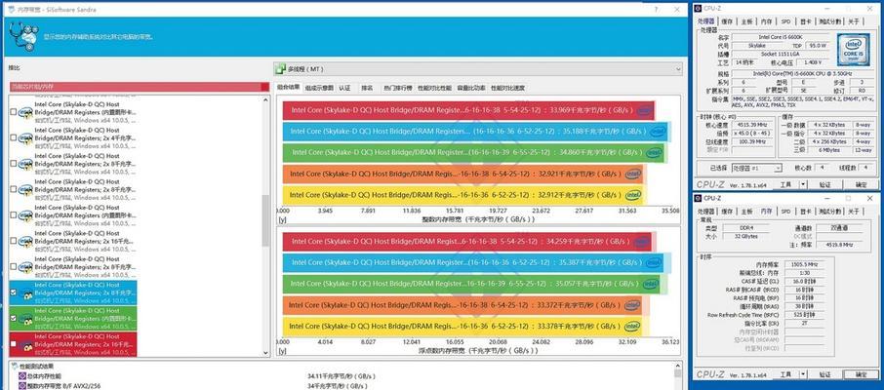Click Intel logo on the orange 33.372 bar
The image size is (884, 390).
632,305
